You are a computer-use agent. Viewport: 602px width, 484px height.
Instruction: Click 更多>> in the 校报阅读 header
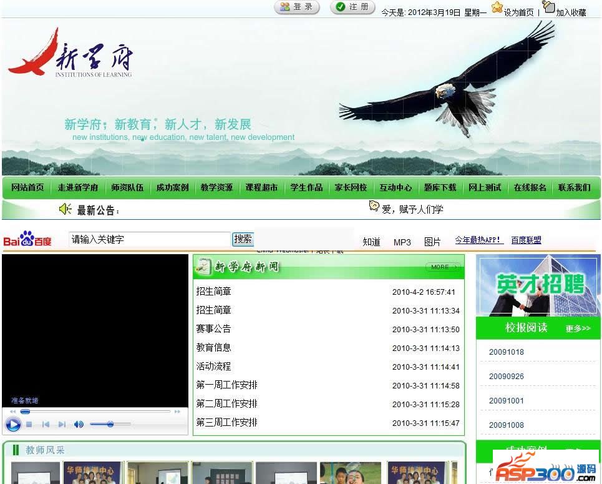[x=578, y=328]
